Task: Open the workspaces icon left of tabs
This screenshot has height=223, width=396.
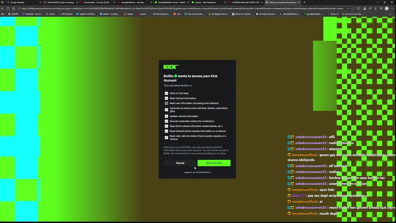Action: pos(2,2)
